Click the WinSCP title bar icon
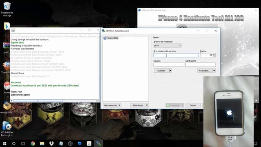This screenshot has height=147, width=261. coord(104,31)
